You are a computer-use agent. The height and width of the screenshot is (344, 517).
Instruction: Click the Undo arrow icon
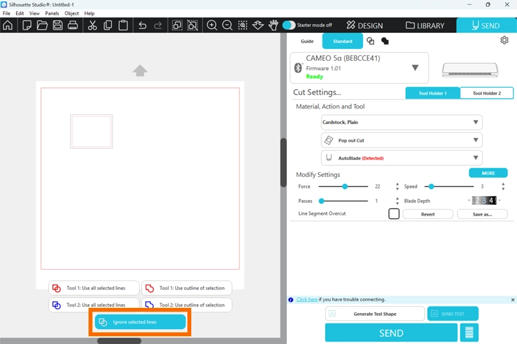coord(142,26)
